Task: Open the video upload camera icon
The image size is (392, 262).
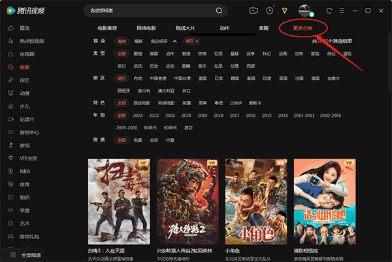Action: (x=253, y=10)
